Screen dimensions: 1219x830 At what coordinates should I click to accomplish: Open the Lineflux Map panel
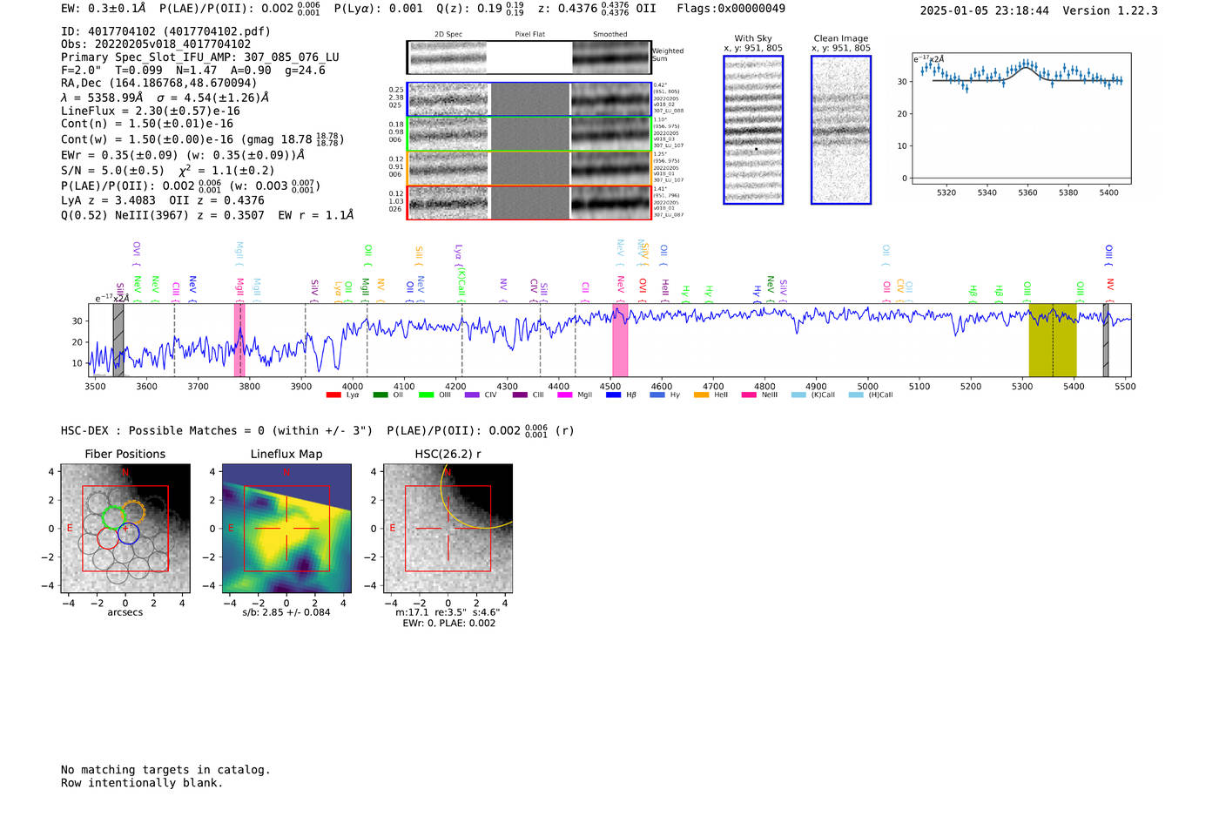coord(286,529)
